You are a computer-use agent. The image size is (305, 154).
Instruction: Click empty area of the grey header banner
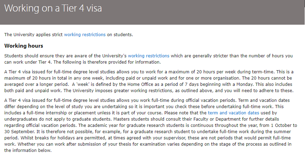tap(204, 12)
